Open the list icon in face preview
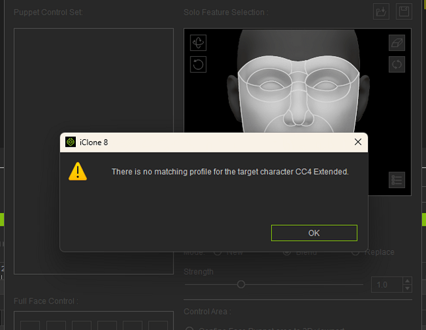This screenshot has height=330, width=426. pyautogui.click(x=397, y=180)
